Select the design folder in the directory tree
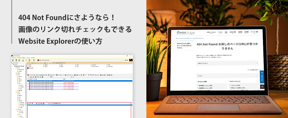 click(20, 76)
